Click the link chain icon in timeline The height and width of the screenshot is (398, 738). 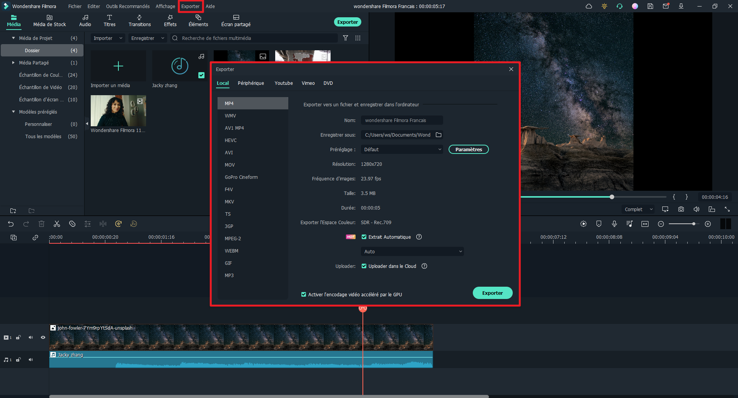(x=35, y=238)
